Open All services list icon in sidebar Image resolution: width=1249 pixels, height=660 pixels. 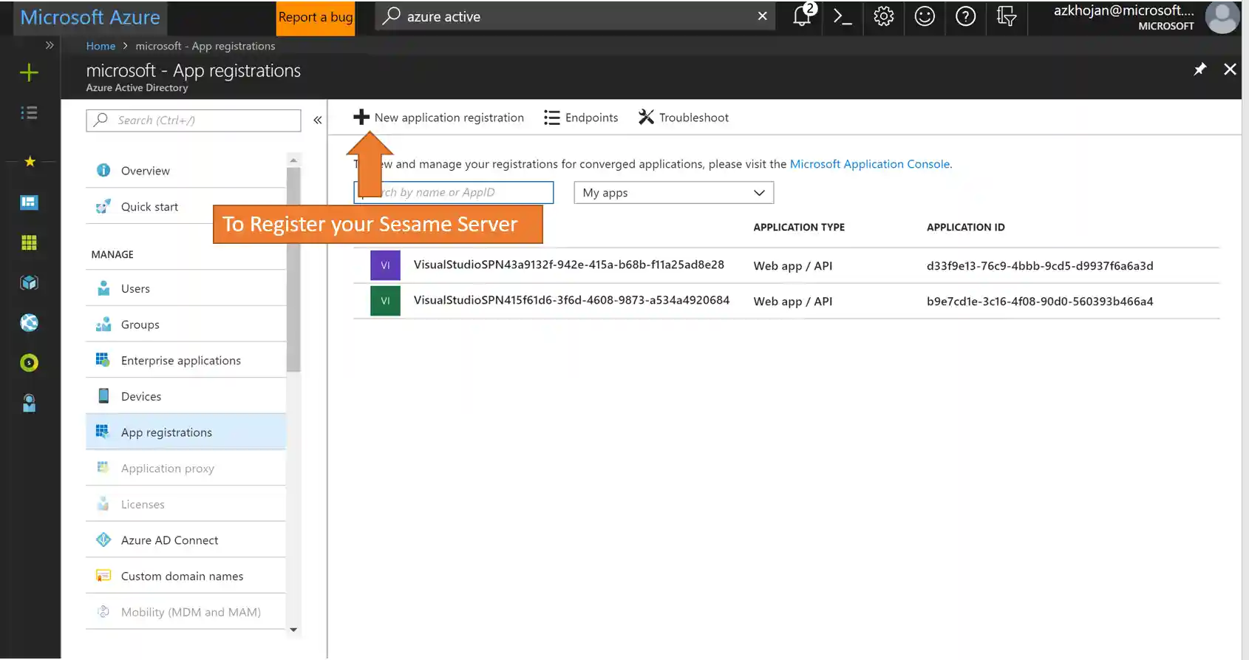pos(29,113)
